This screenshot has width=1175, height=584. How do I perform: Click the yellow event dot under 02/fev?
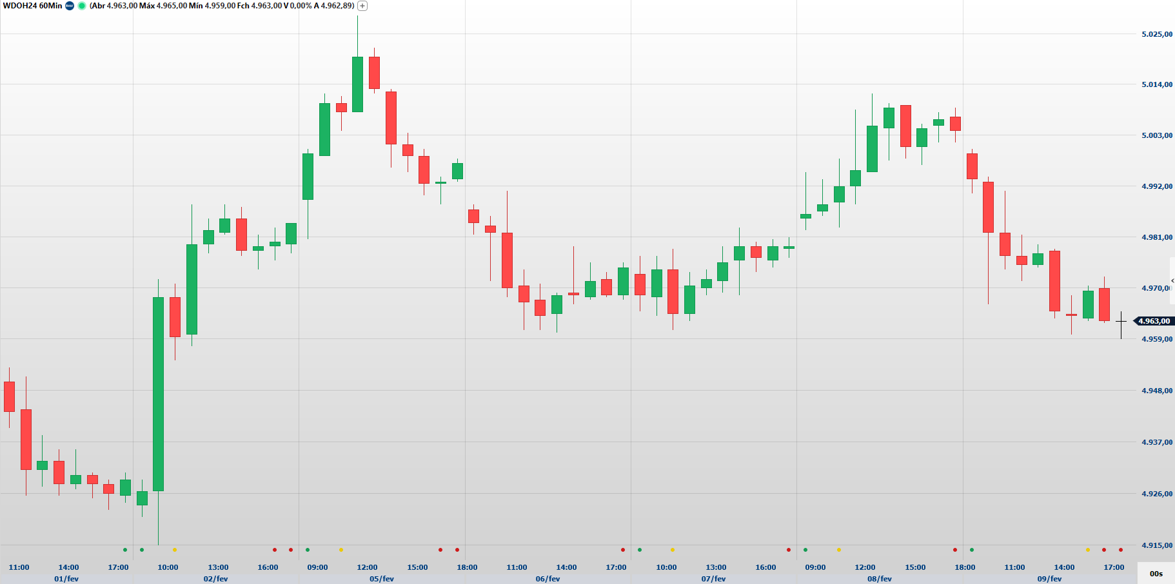174,550
